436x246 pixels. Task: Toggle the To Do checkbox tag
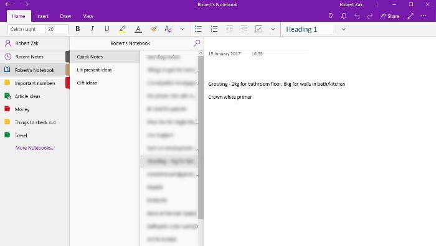258,29
